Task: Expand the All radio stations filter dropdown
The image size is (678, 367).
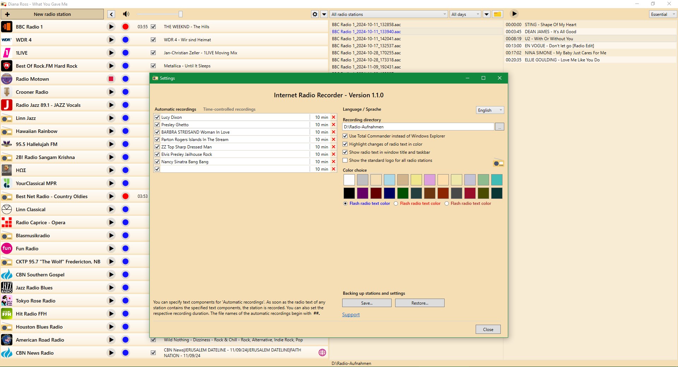Action: point(388,14)
